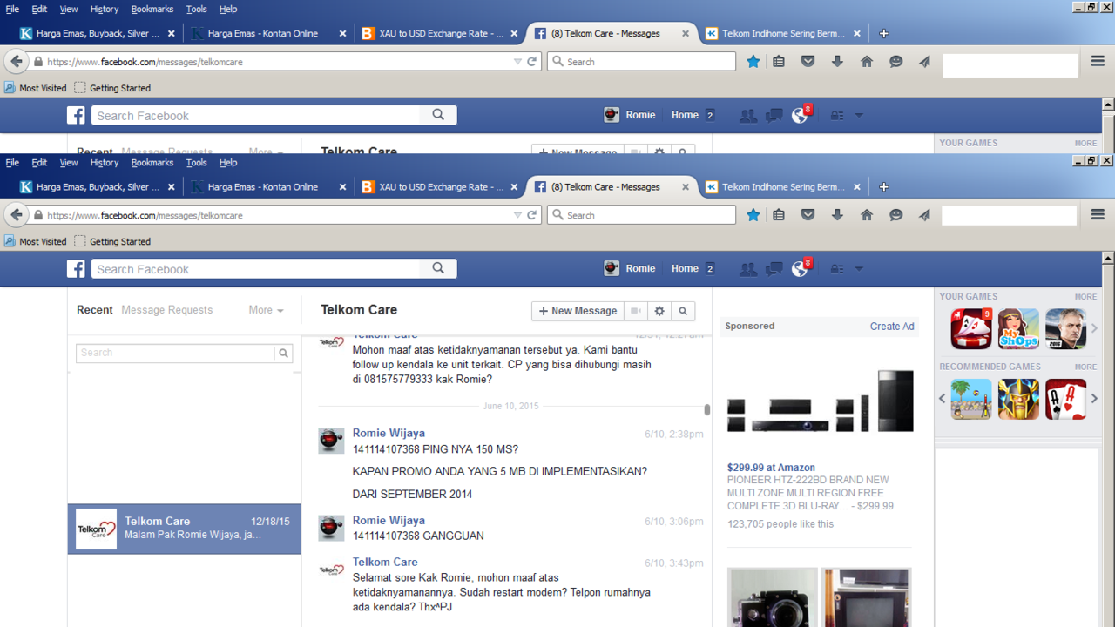Click the back window's bookmark star icon
Viewport: 1115px width, 627px height.
click(753, 62)
